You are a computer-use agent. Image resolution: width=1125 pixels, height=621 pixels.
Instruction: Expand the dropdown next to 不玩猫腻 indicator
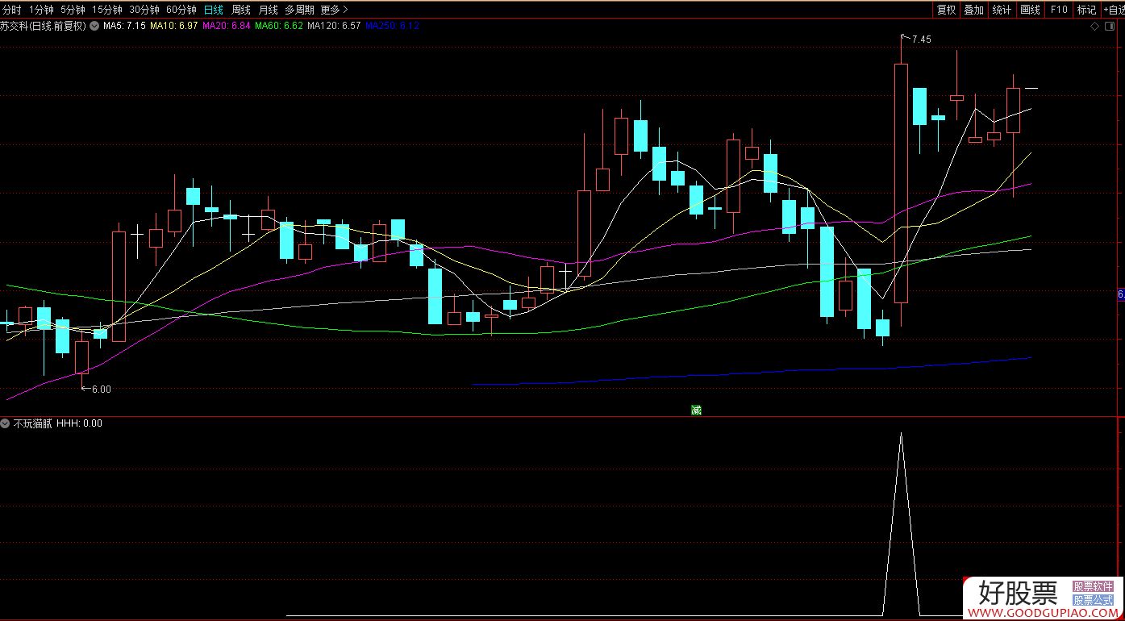tap(5, 423)
